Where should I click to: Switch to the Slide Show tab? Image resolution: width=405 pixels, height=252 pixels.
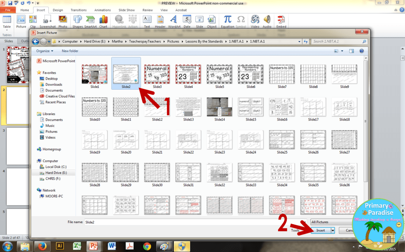pyautogui.click(x=127, y=10)
